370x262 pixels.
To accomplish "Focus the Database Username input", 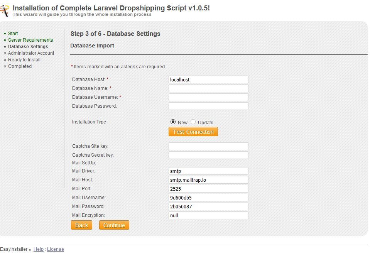I will tap(208, 97).
